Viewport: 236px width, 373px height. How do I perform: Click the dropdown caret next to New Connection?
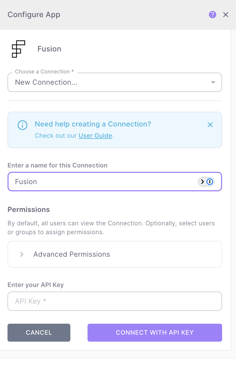213,82
